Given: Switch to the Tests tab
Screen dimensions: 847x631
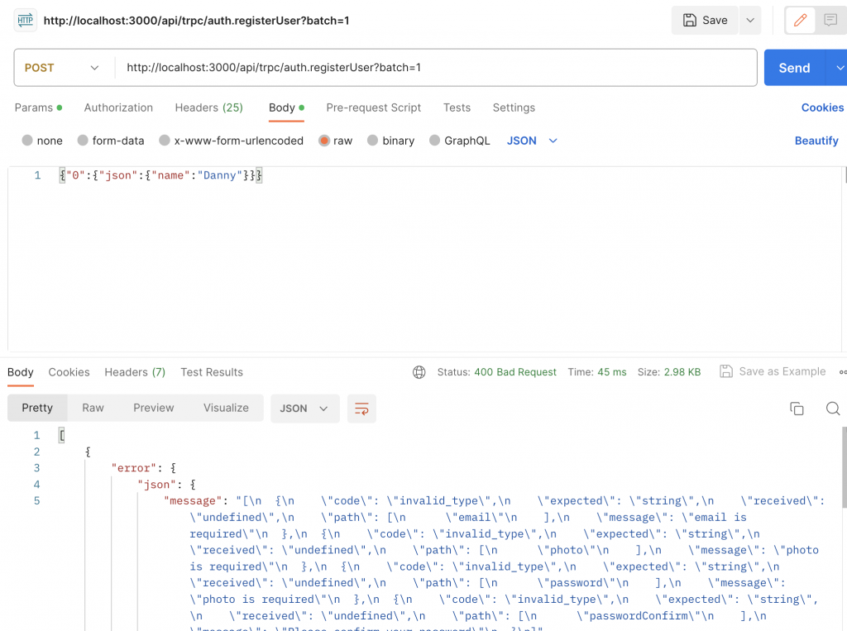Looking at the screenshot, I should (457, 108).
